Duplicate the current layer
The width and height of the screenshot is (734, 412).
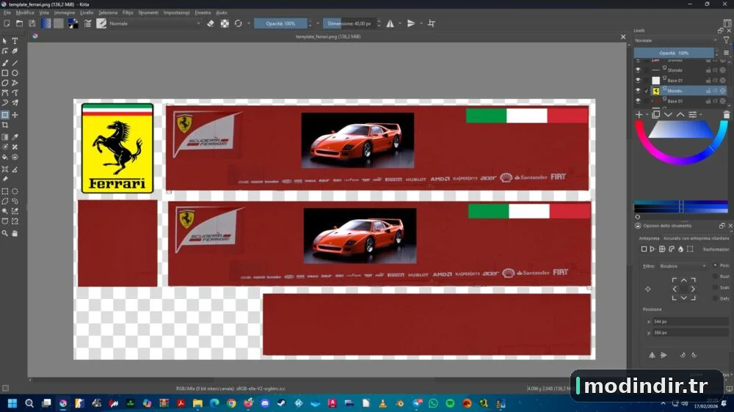pos(655,114)
